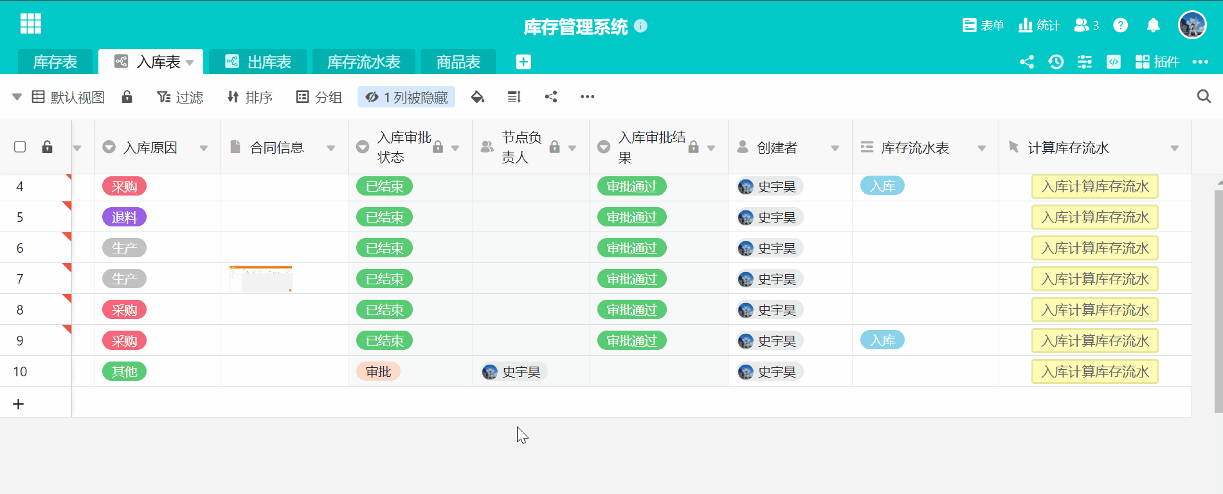Open the header more options ellipsis
This screenshot has width=1223, height=494.
point(1200,62)
